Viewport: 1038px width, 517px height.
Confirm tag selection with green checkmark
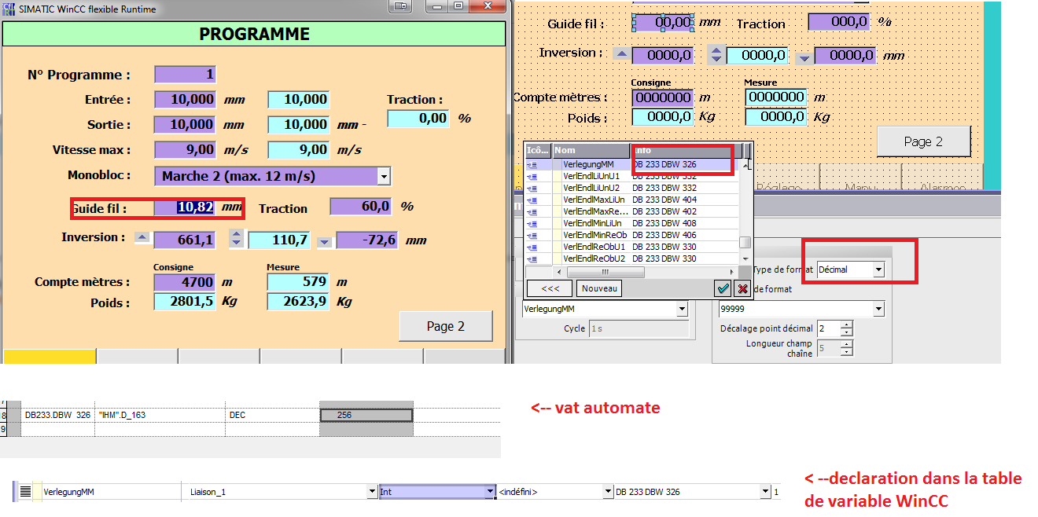click(x=723, y=288)
